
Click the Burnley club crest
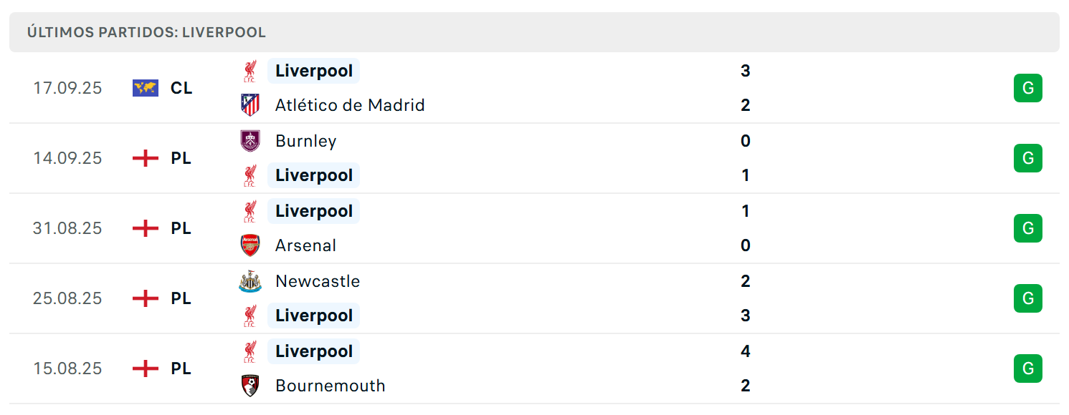point(250,141)
